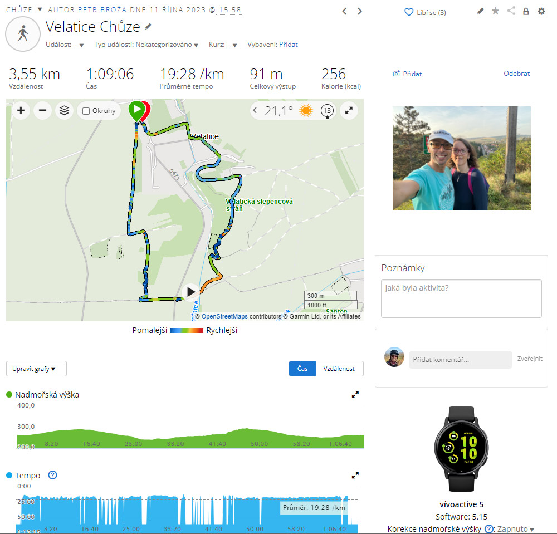Click Odebrat to remove photo
The width and height of the screenshot is (557, 534).
click(516, 74)
